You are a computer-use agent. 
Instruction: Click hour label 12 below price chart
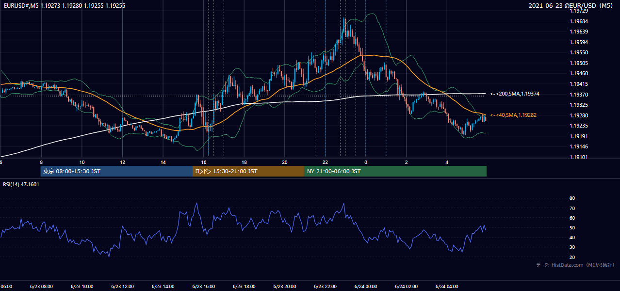122,162
